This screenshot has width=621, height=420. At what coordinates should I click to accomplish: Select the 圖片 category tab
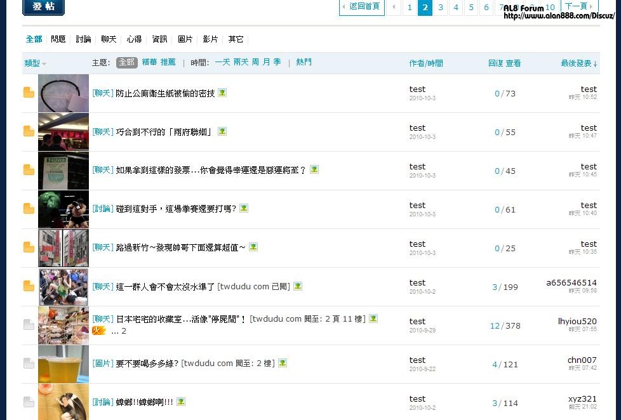click(185, 39)
